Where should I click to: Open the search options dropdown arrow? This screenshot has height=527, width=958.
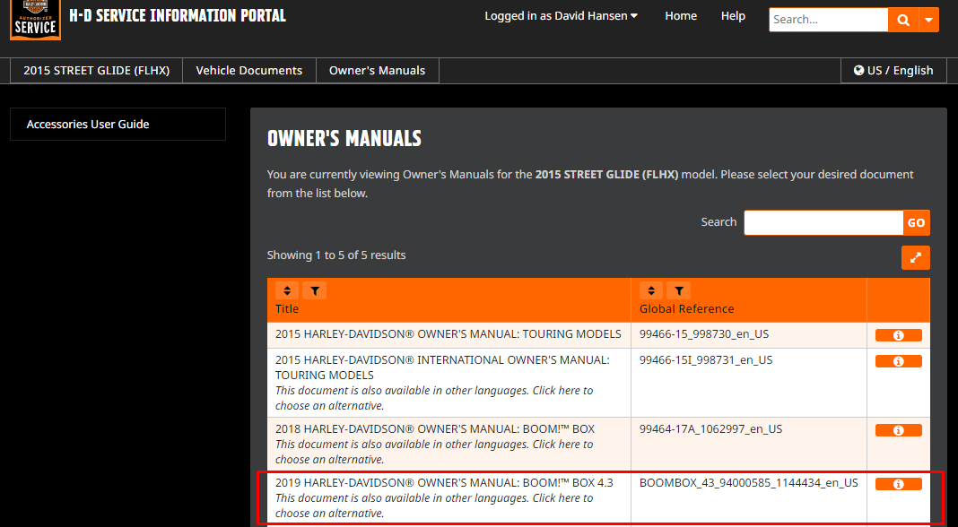(x=928, y=20)
